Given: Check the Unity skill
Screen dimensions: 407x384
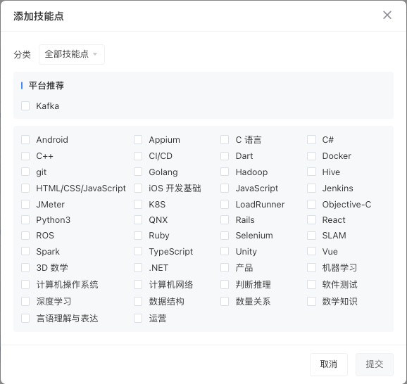Looking at the screenshot, I should 225,251.
